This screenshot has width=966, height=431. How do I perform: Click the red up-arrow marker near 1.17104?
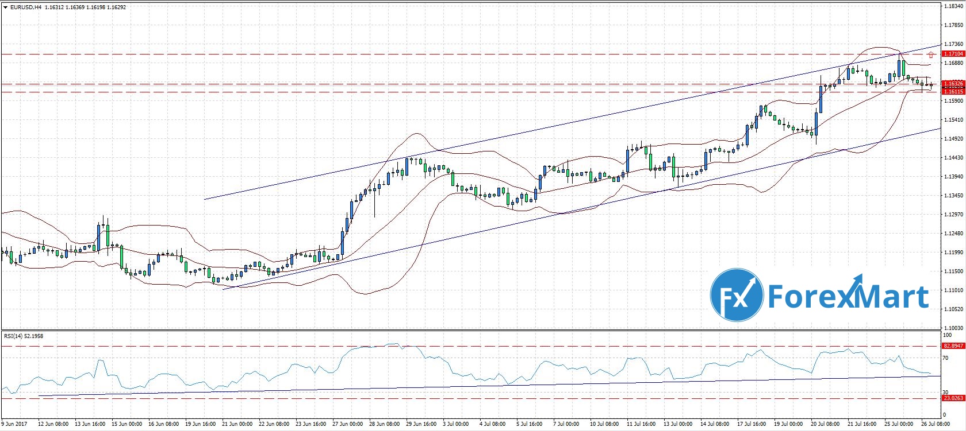point(931,55)
